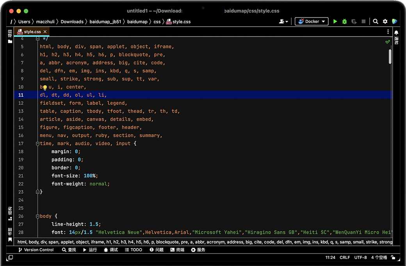Click the Stop square icon
The width and height of the screenshot is (406, 266).
pos(363,21)
